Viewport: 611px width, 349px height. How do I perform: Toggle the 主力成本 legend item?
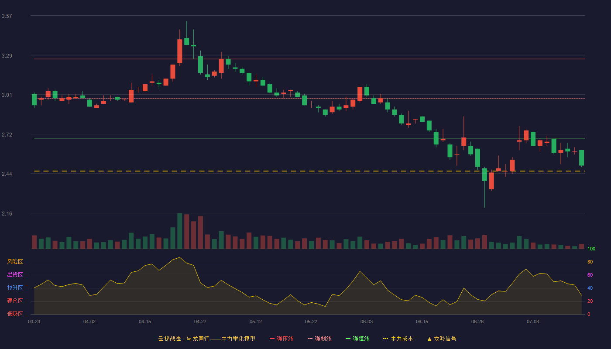(x=398, y=339)
